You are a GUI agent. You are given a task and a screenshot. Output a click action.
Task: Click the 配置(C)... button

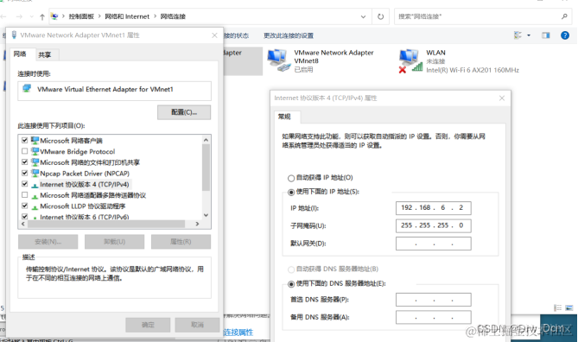tap(184, 112)
